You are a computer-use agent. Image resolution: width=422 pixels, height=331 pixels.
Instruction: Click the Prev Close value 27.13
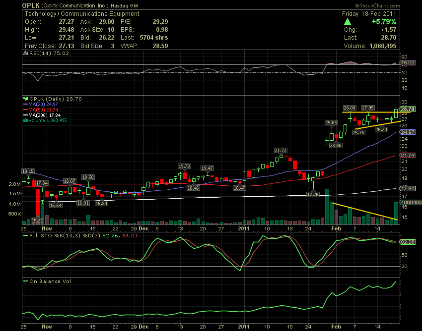coord(67,46)
